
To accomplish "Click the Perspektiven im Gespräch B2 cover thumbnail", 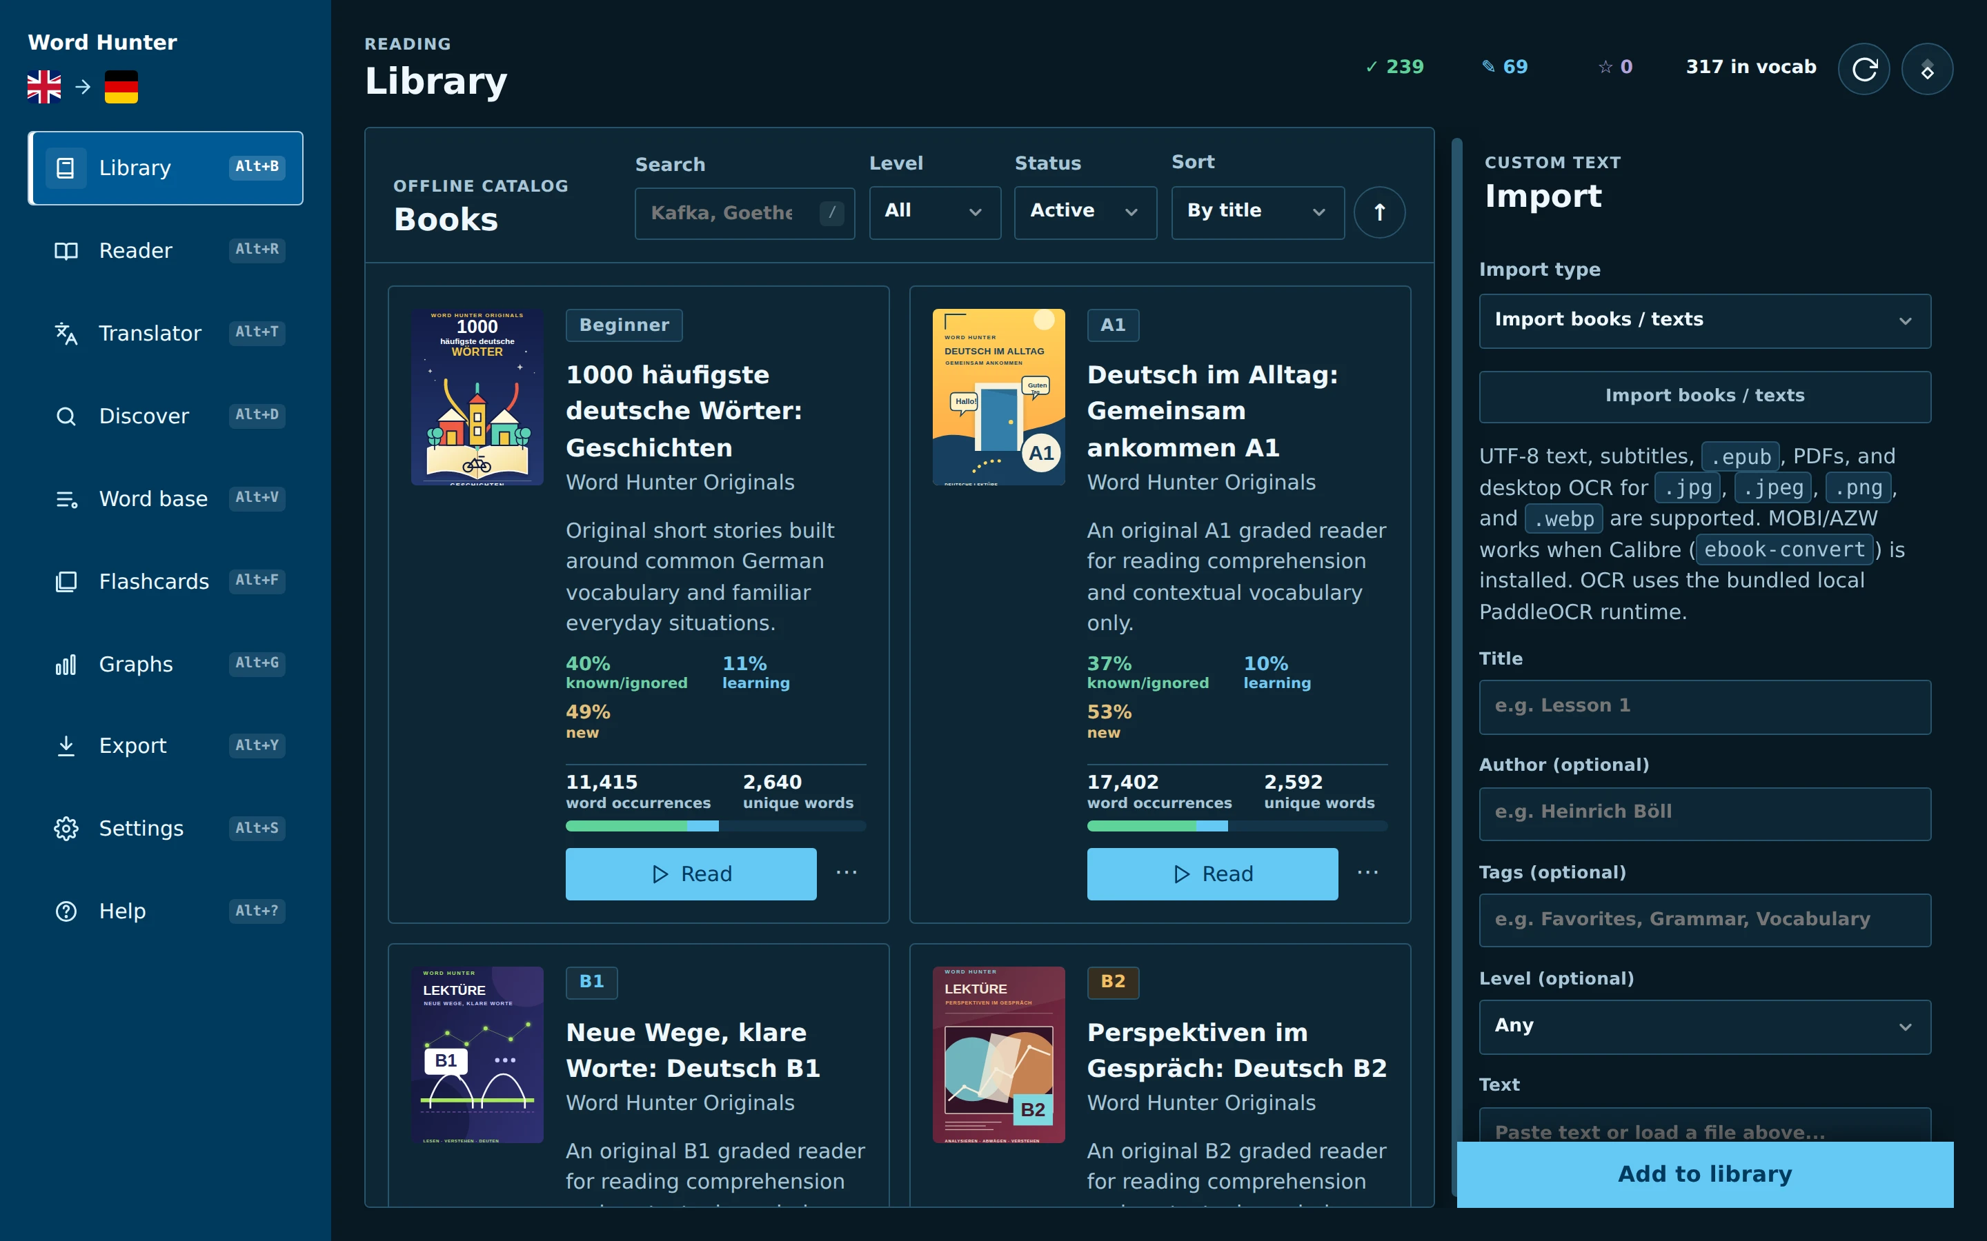I will click(x=998, y=1055).
